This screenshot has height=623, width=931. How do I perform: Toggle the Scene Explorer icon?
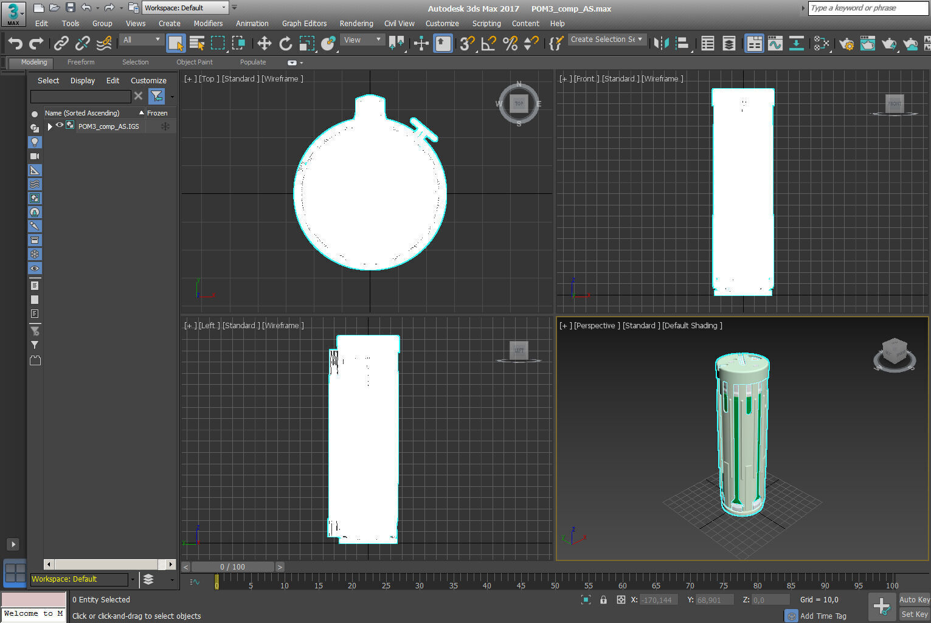point(708,43)
